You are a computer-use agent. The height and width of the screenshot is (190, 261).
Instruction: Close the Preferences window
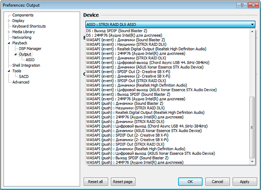(253, 5)
